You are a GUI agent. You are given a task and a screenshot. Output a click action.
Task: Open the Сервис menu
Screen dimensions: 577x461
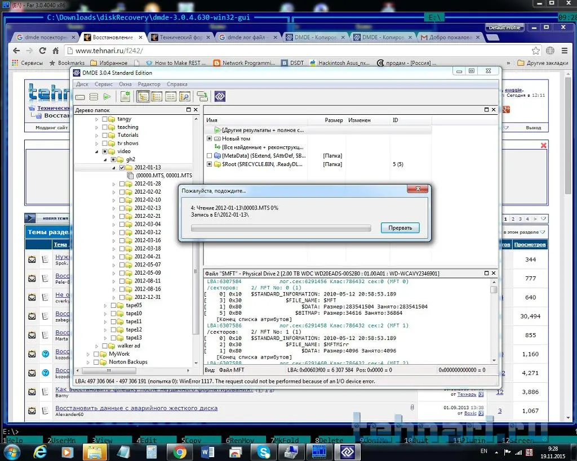(104, 84)
